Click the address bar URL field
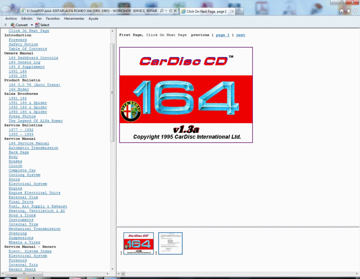360x279 pixels. coord(92,11)
